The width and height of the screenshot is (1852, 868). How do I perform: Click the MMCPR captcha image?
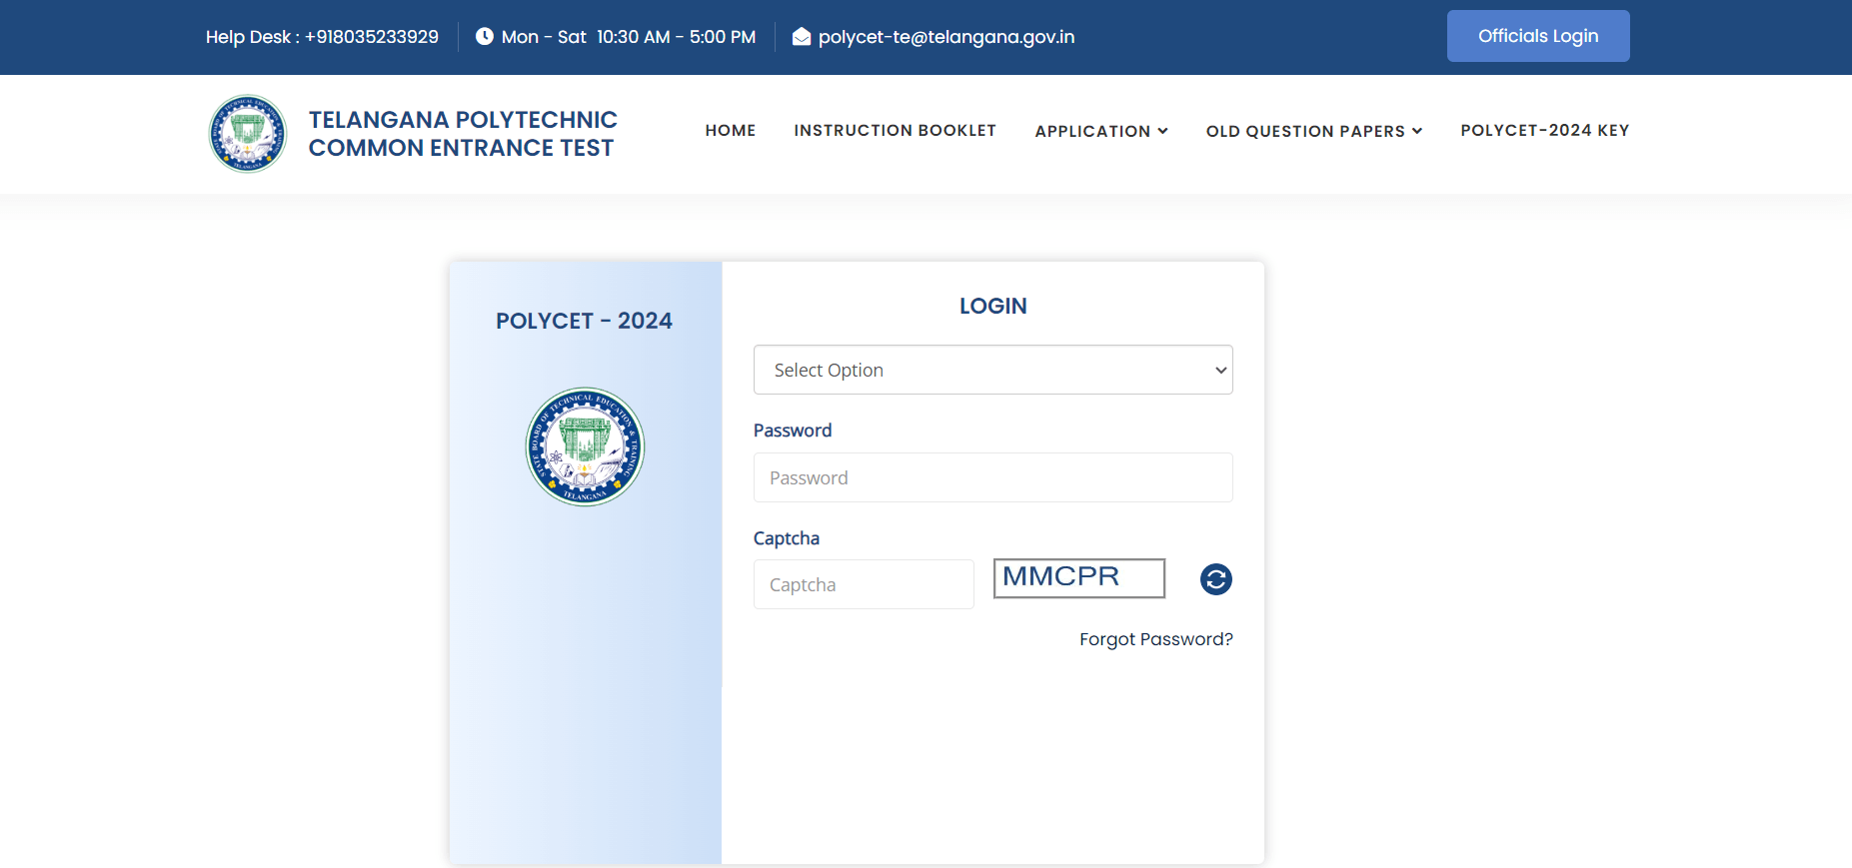tap(1079, 578)
